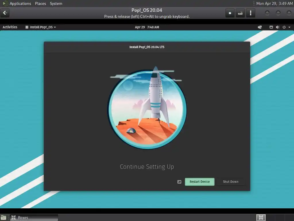This screenshot has height=221, width=294.
Task: Click the Shut Down button
Action: click(x=231, y=182)
